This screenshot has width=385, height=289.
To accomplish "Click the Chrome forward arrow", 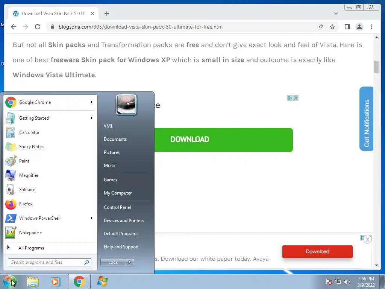I will click(x=26, y=27).
